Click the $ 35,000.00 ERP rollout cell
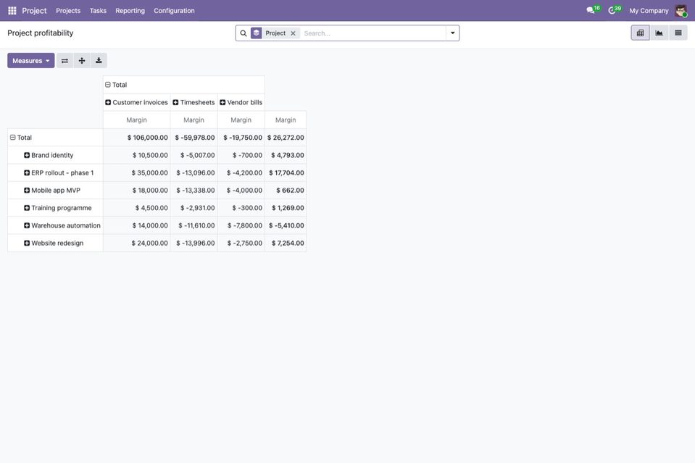The height and width of the screenshot is (463, 695). (136, 172)
